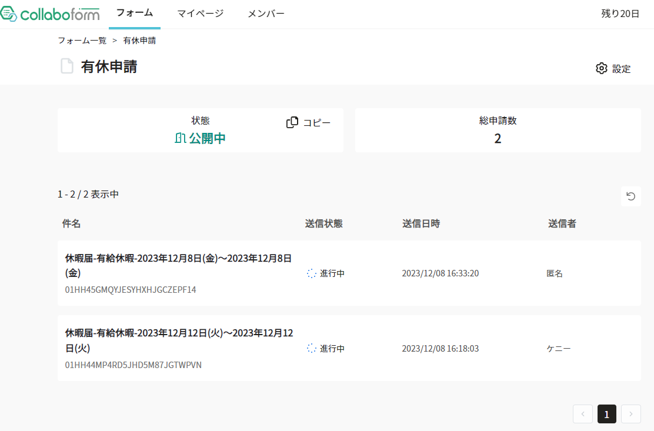Click the 状態 label
Screen dimensions: 654x431
200,121
